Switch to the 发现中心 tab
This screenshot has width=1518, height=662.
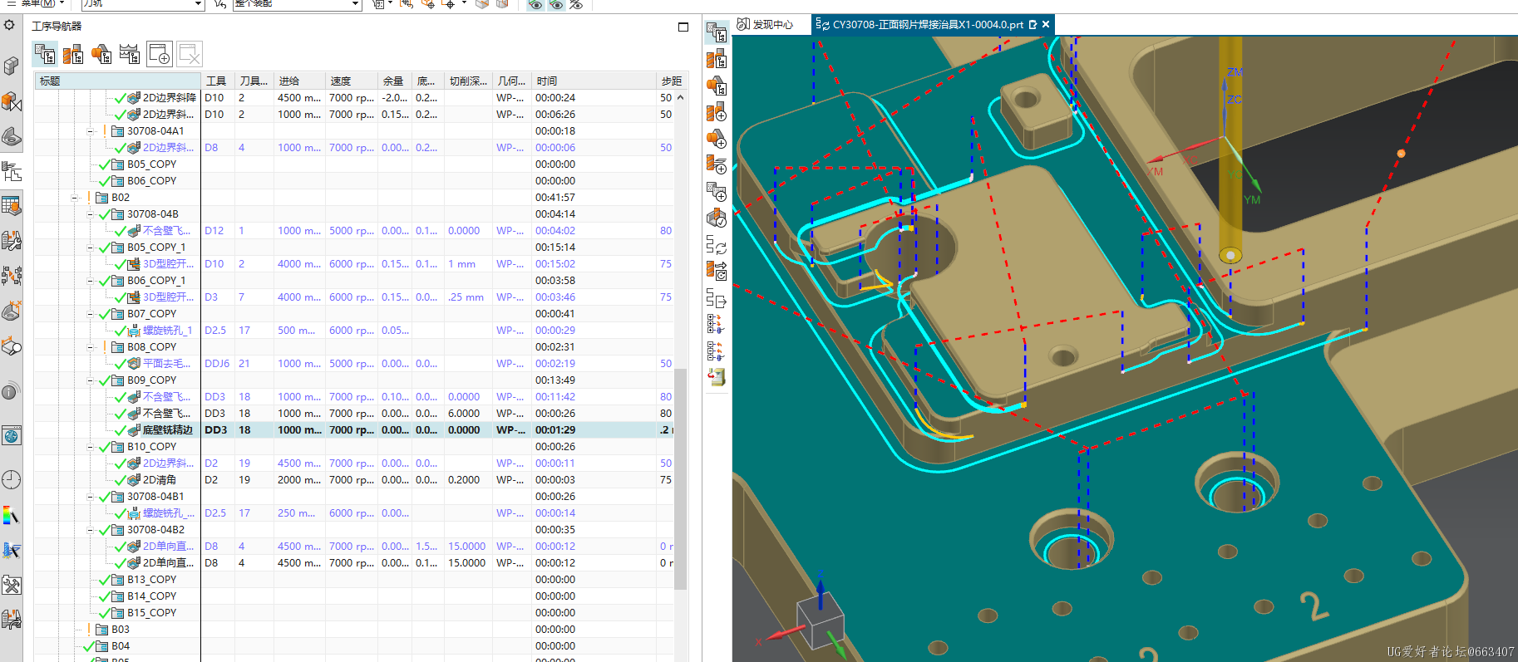pyautogui.click(x=766, y=25)
